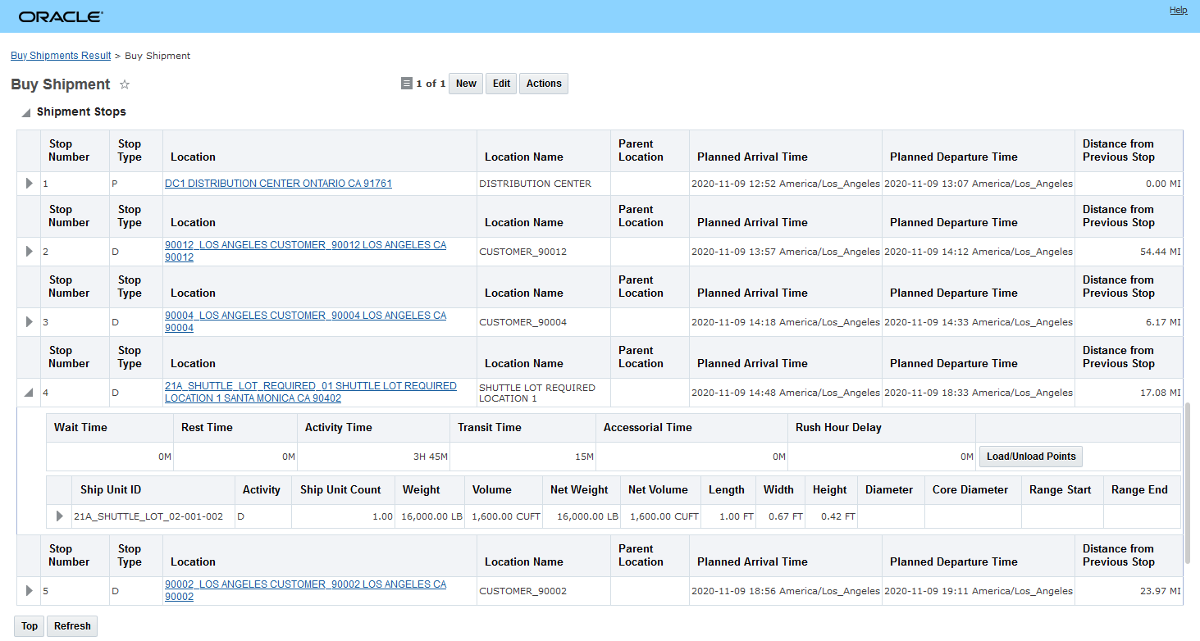Collapse the Shipment Stops section
Image resolution: width=1200 pixels, height=641 pixels.
click(x=26, y=112)
